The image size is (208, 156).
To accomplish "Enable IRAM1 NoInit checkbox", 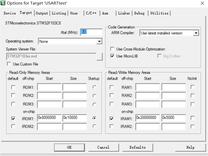I will 192,118.
